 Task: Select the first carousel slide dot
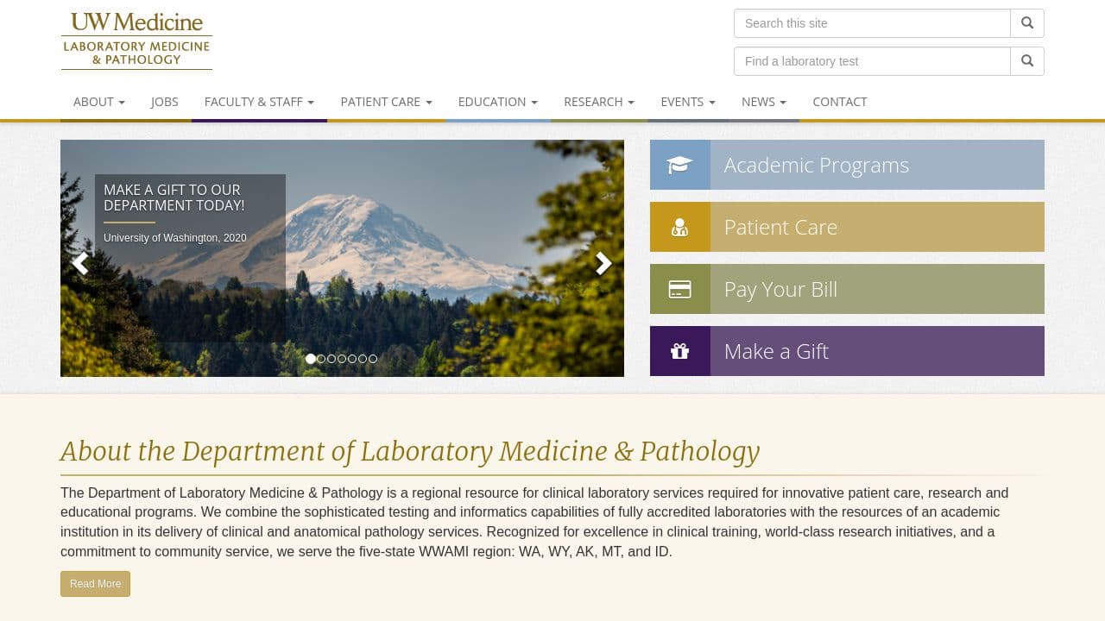tap(311, 359)
